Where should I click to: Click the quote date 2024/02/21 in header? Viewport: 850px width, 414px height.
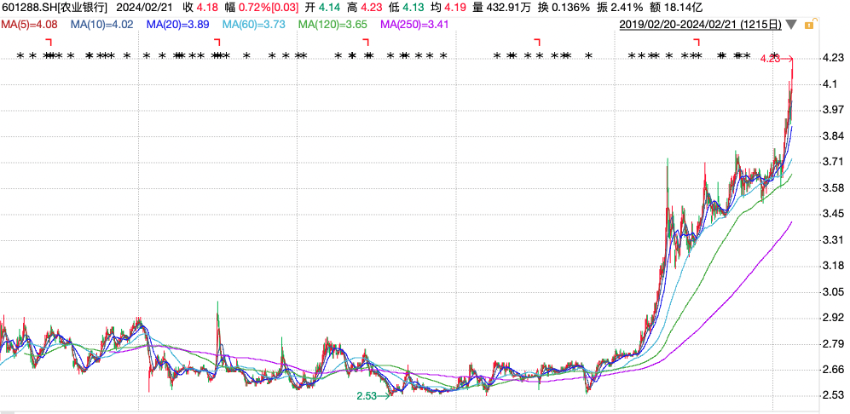tap(144, 8)
